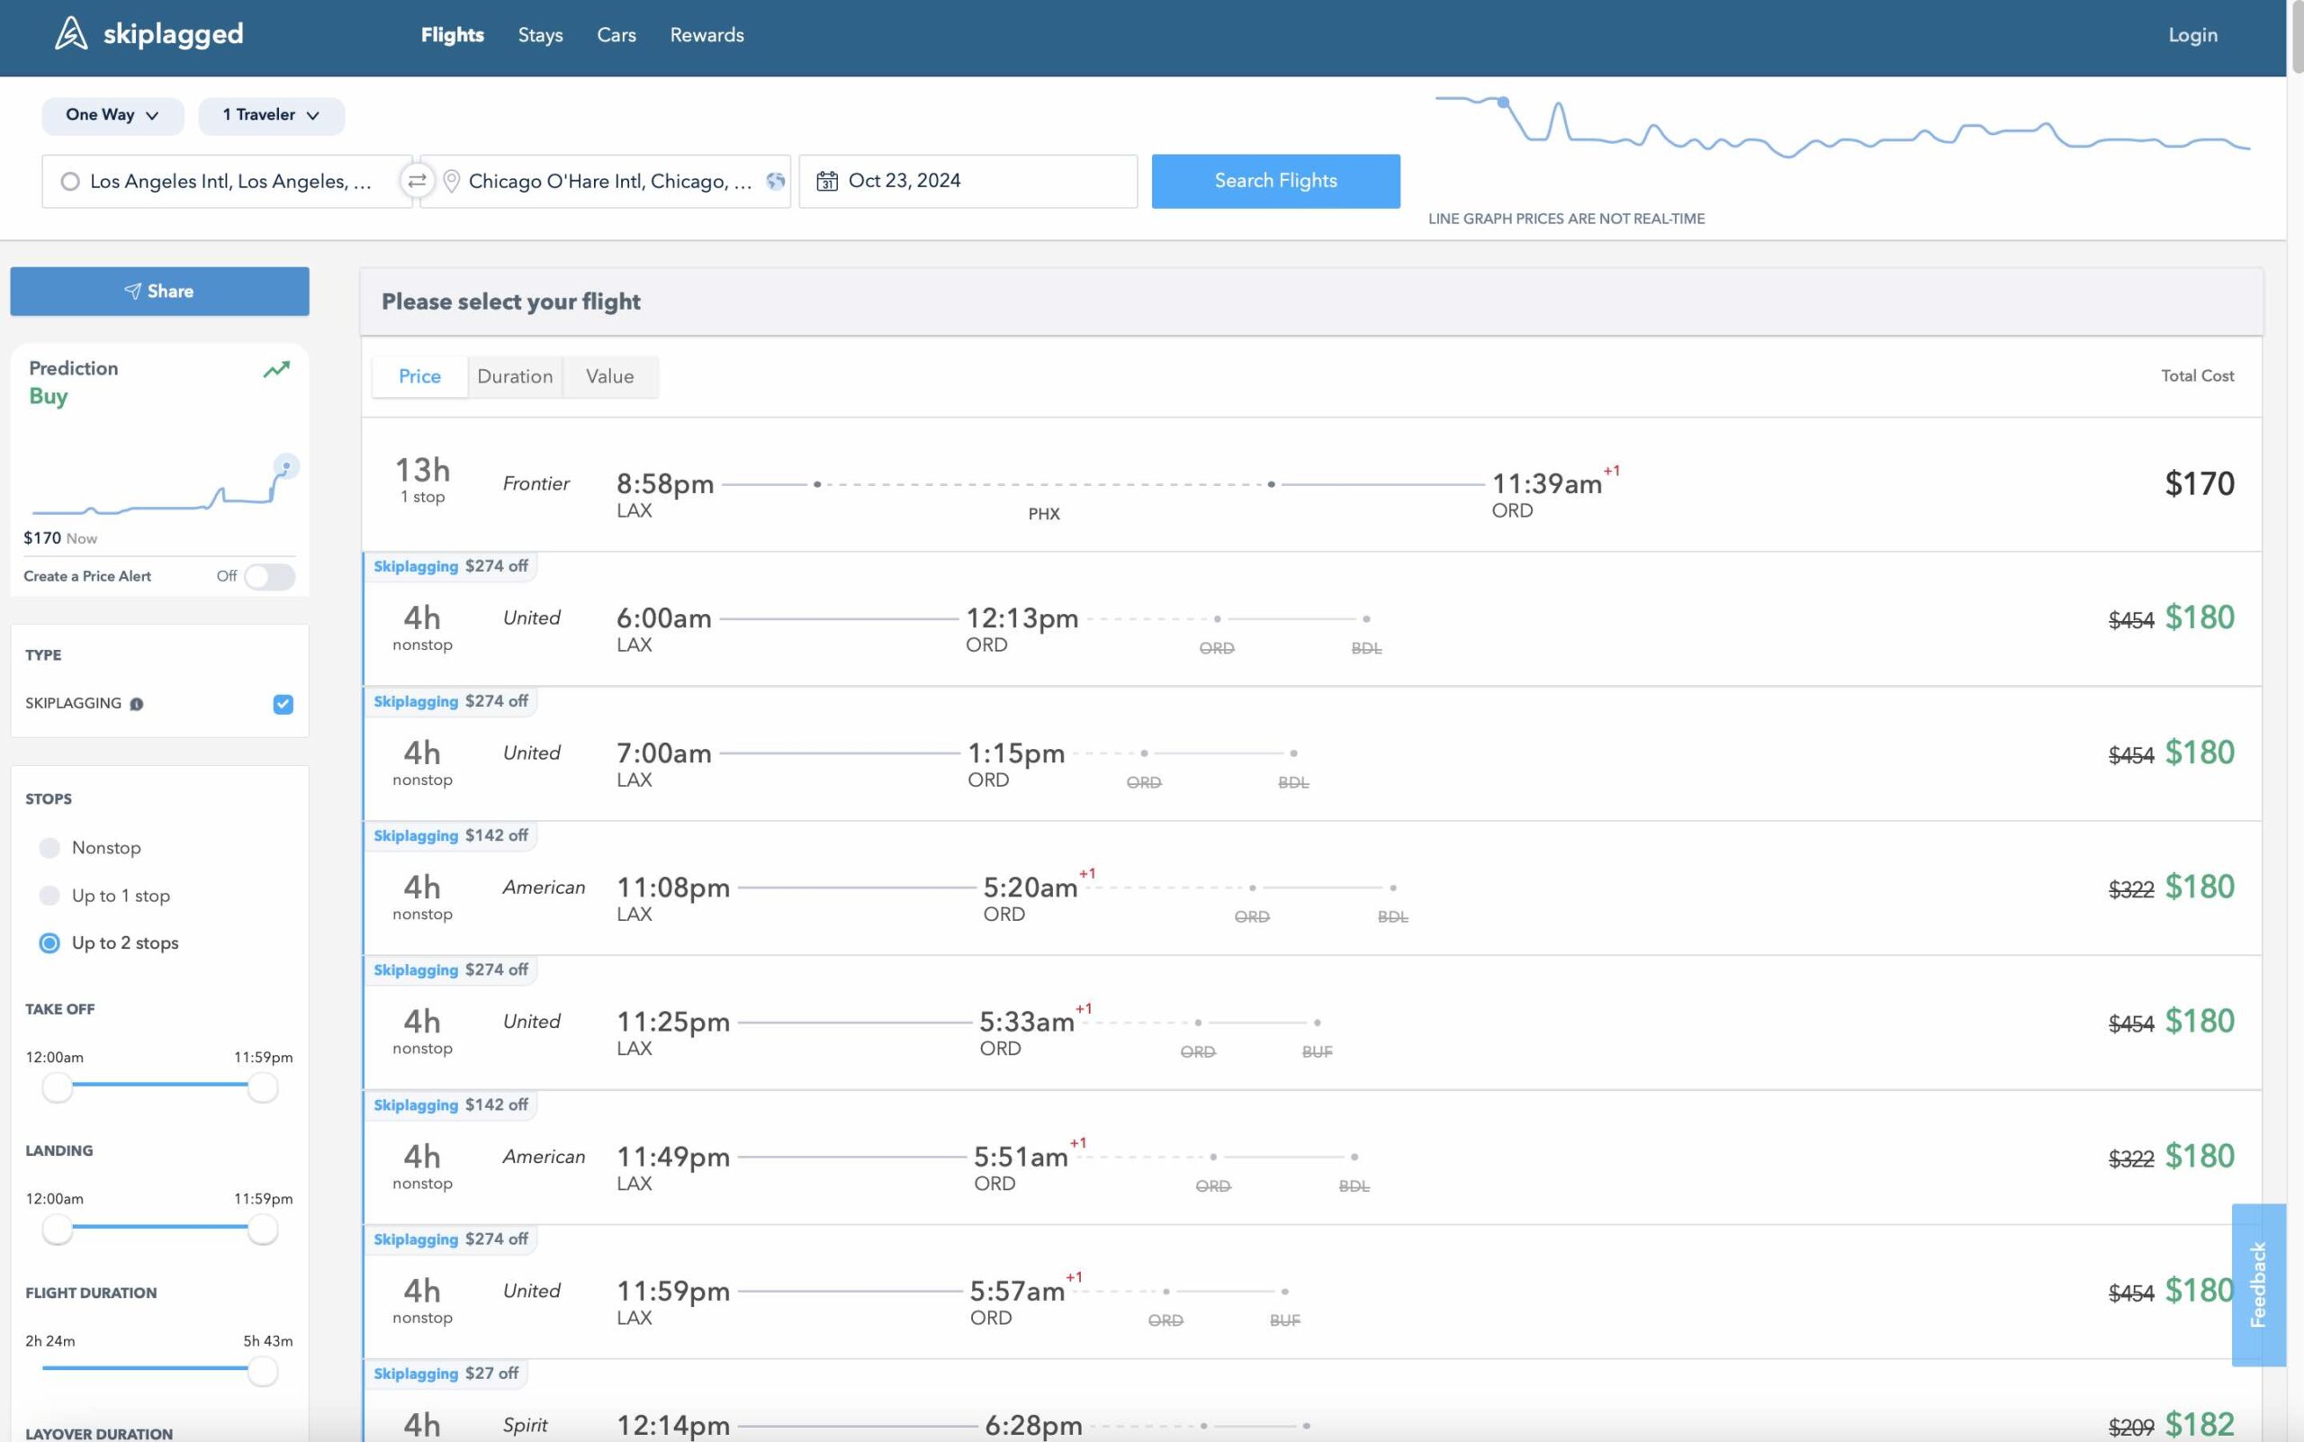The height and width of the screenshot is (1442, 2304).
Task: Toggle the Create a Price Alert switch
Action: (269, 576)
